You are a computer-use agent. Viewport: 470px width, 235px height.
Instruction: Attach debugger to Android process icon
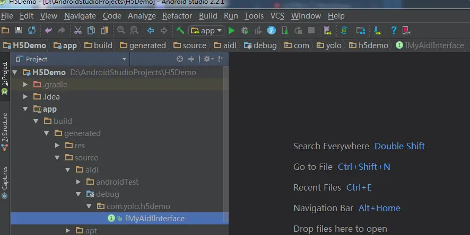tap(285, 30)
